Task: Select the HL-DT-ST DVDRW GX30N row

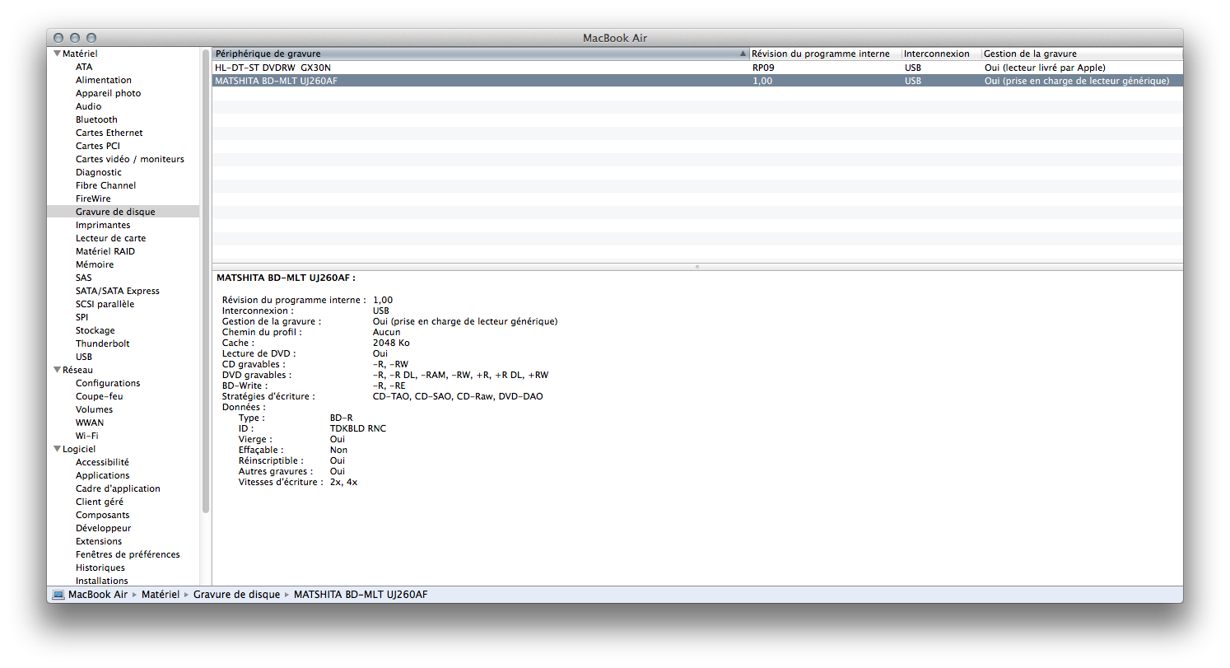Action: click(x=697, y=68)
